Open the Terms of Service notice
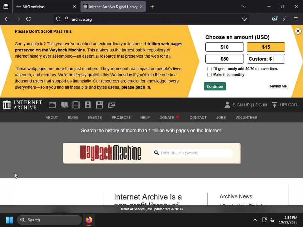This screenshot has height=227, width=303. [x=151, y=209]
